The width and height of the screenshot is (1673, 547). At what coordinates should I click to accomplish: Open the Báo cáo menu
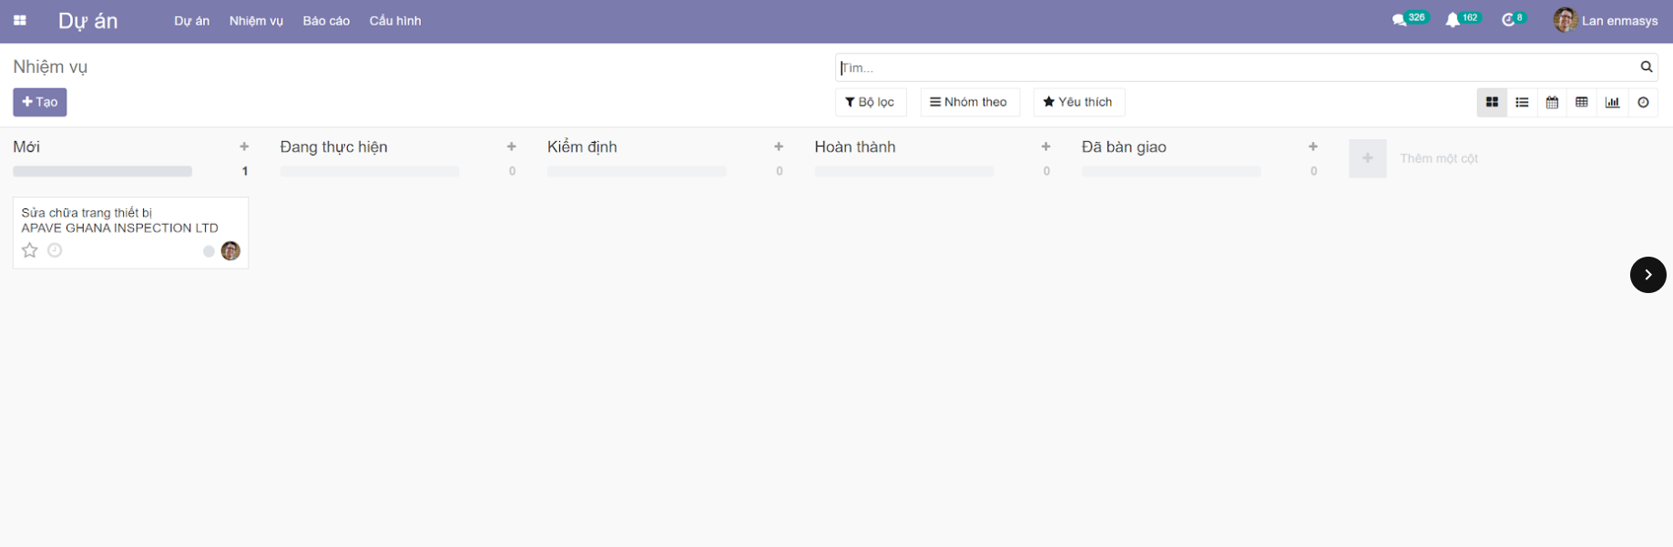pos(326,21)
